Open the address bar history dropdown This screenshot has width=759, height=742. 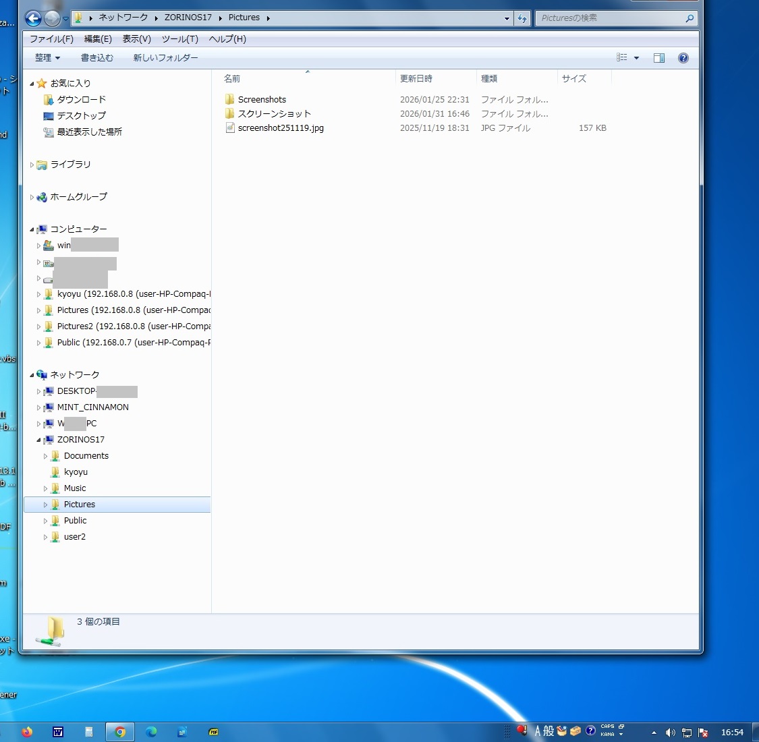click(x=507, y=18)
